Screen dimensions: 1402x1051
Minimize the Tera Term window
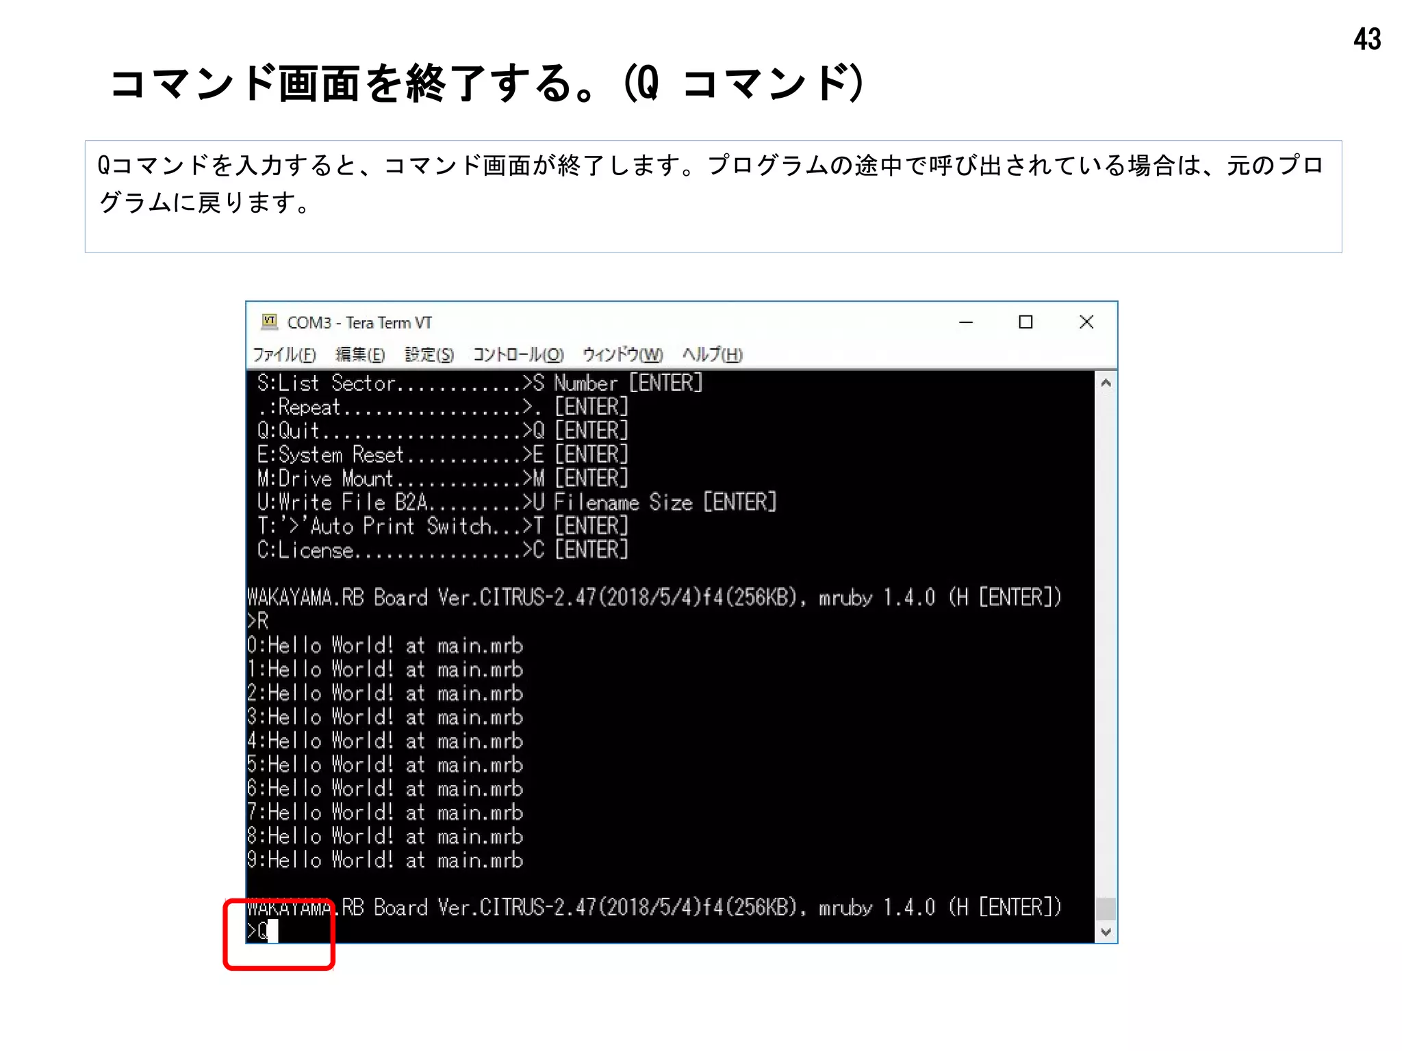pos(966,322)
